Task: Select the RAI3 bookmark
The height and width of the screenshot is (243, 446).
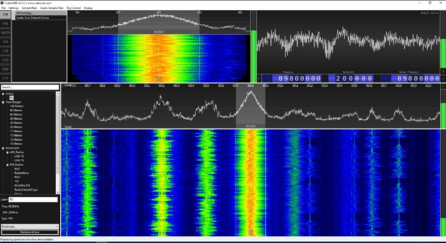Action: tap(17, 177)
